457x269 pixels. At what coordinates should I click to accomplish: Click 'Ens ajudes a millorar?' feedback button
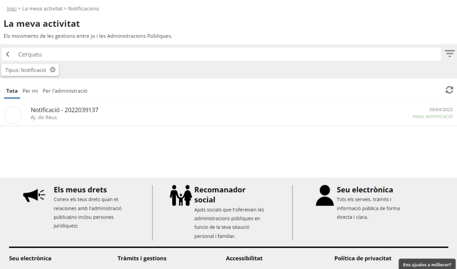427,265
